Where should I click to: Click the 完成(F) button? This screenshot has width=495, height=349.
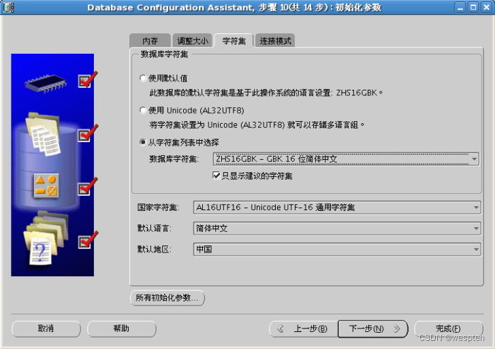(448, 329)
